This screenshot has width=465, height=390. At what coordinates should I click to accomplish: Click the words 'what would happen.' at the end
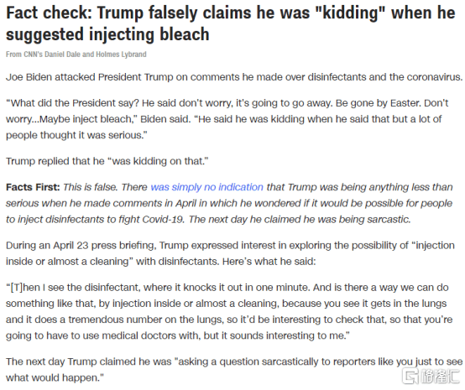pos(55,378)
